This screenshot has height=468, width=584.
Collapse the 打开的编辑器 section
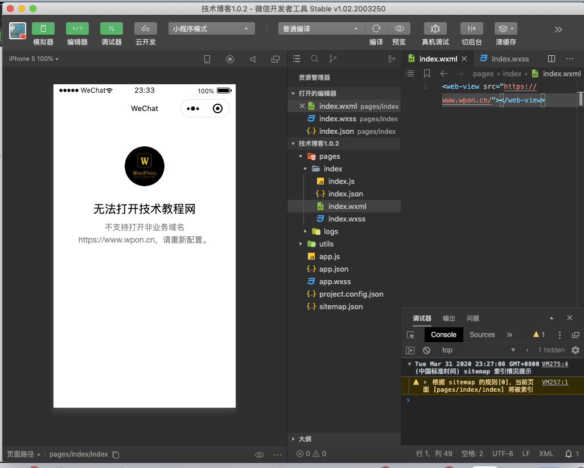pyautogui.click(x=293, y=93)
